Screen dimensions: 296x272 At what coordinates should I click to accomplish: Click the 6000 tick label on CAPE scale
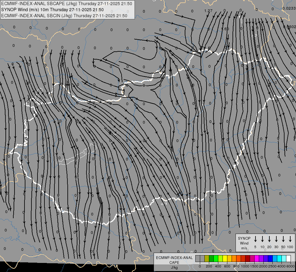tap(290, 266)
